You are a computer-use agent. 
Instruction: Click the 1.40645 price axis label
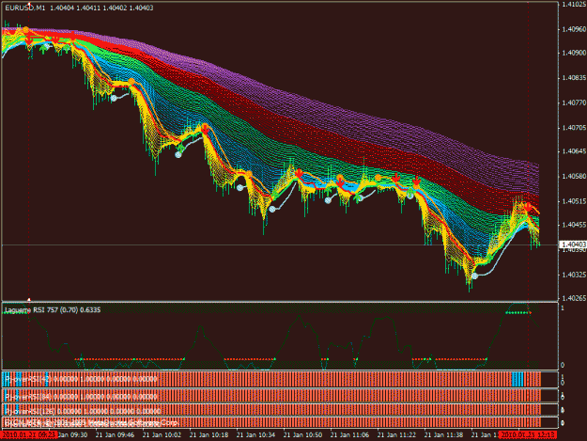coord(574,151)
